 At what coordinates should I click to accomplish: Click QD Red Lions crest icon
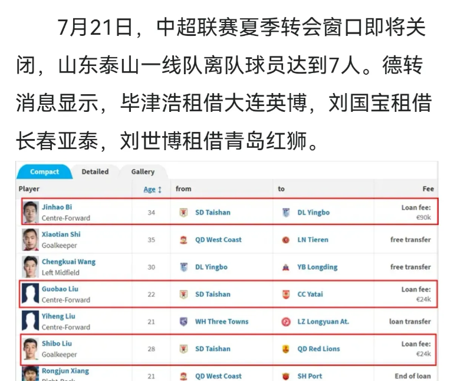(285, 349)
